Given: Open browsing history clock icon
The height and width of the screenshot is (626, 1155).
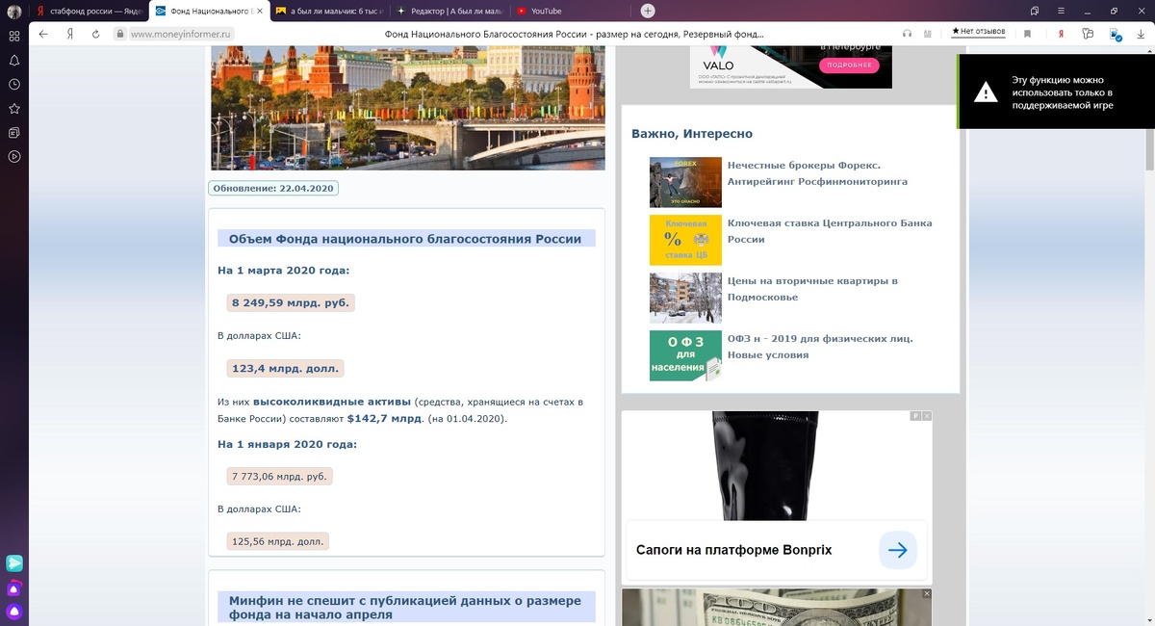Looking at the screenshot, I should coord(14,84).
